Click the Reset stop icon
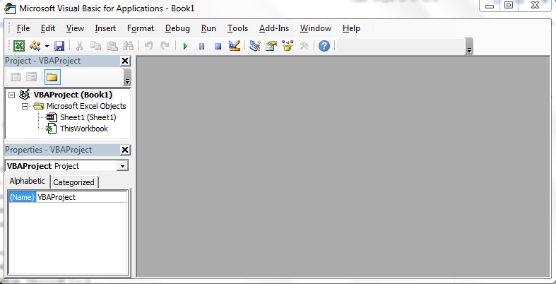556x284 pixels. point(218,46)
